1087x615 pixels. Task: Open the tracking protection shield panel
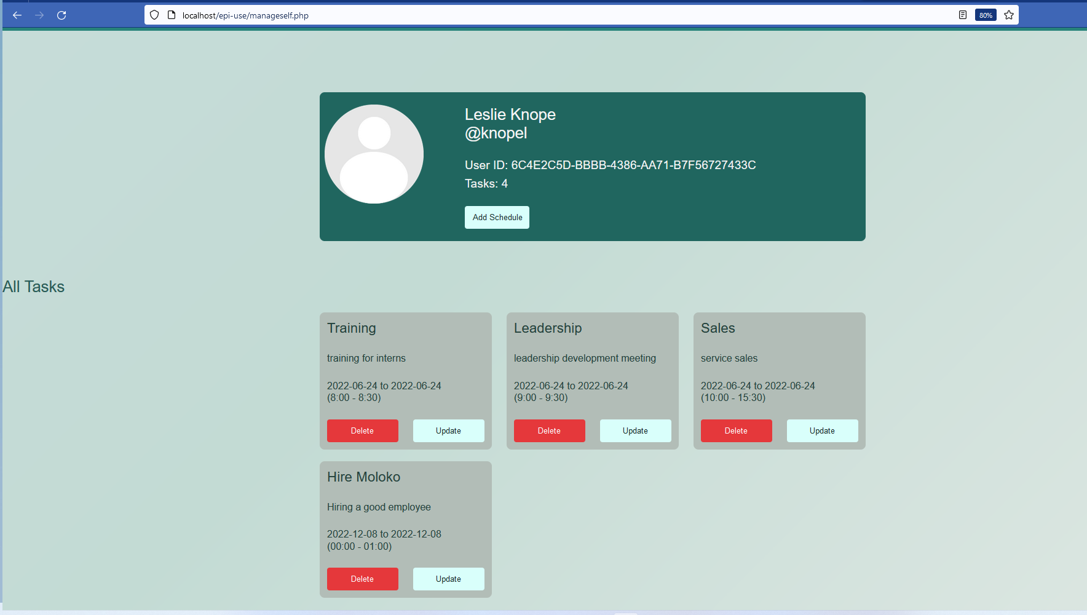coord(154,15)
